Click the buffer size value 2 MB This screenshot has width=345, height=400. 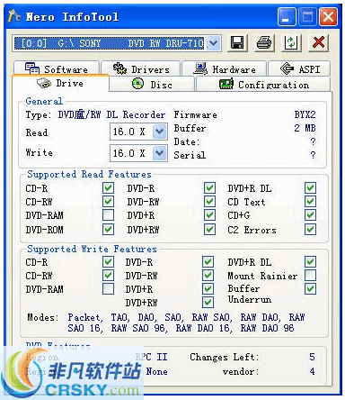tap(305, 128)
